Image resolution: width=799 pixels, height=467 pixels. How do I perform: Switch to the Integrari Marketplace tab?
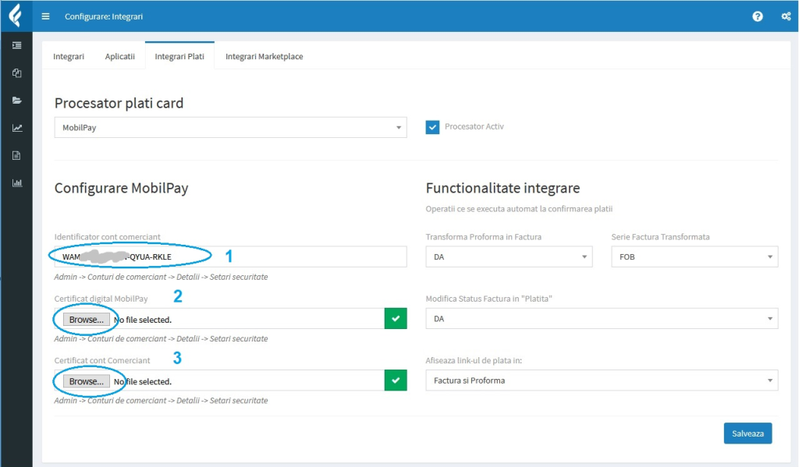pos(264,56)
